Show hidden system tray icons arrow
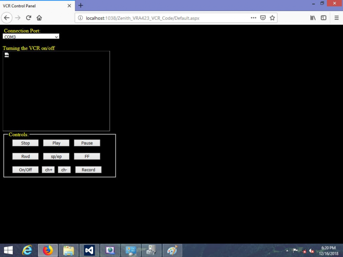This screenshot has height=257, width=343. (287, 251)
